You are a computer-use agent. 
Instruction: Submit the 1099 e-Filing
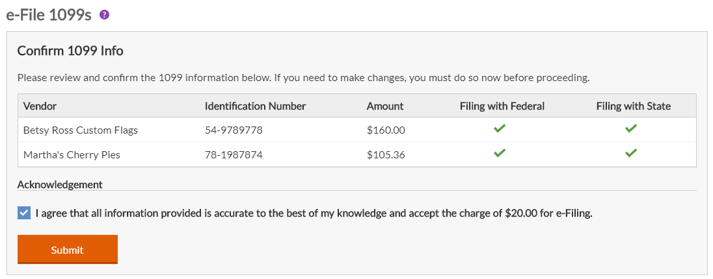(x=67, y=250)
